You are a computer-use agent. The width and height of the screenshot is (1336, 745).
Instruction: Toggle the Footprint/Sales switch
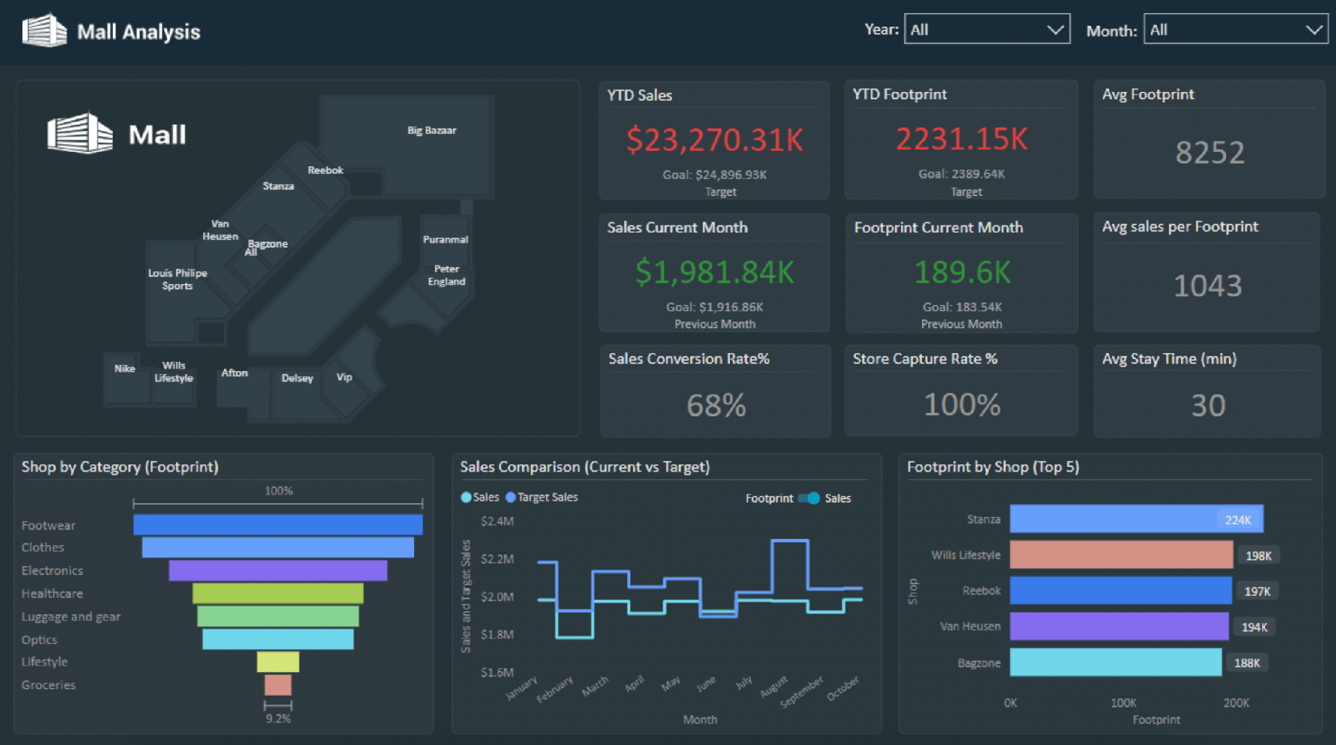809,499
